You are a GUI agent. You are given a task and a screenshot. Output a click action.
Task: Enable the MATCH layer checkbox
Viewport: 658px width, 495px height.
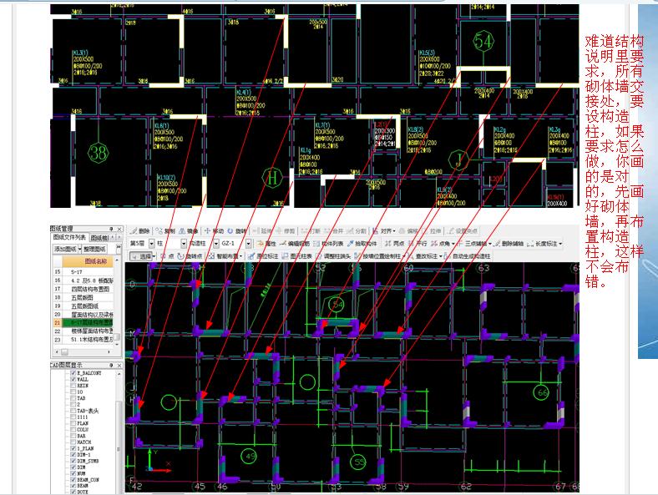click(73, 442)
